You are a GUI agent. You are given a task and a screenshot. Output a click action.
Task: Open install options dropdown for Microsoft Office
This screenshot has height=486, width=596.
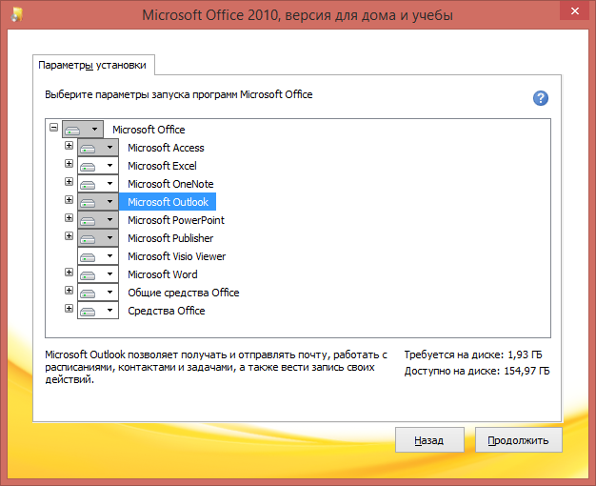[83, 130]
